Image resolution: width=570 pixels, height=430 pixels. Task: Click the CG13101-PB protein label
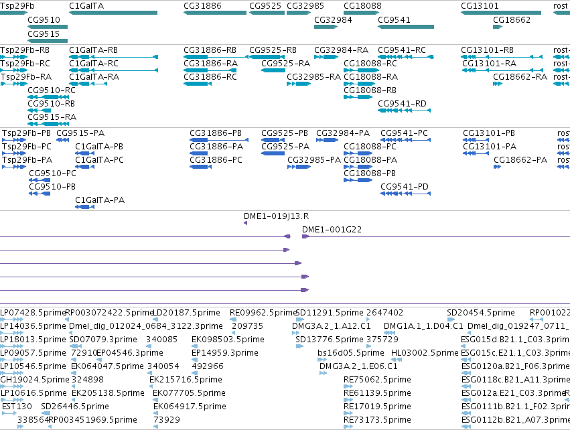click(489, 133)
